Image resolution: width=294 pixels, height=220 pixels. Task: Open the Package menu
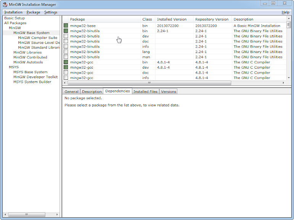tap(34, 12)
